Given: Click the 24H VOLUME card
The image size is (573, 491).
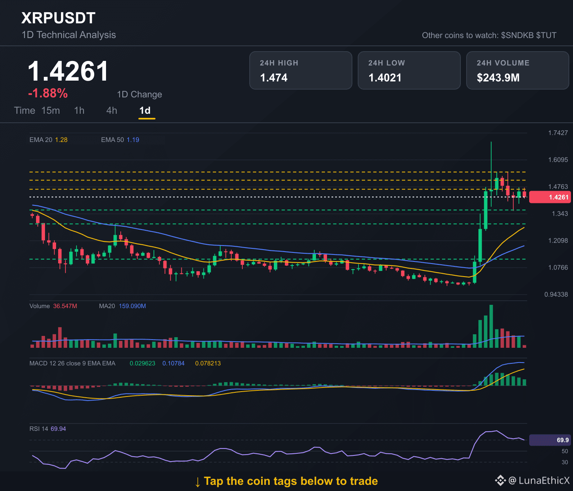Looking at the screenshot, I should (518, 70).
